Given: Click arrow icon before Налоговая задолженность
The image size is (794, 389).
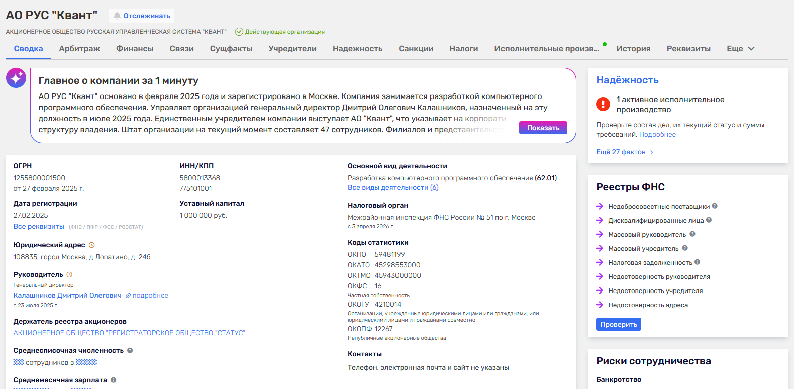Looking at the screenshot, I should [600, 262].
